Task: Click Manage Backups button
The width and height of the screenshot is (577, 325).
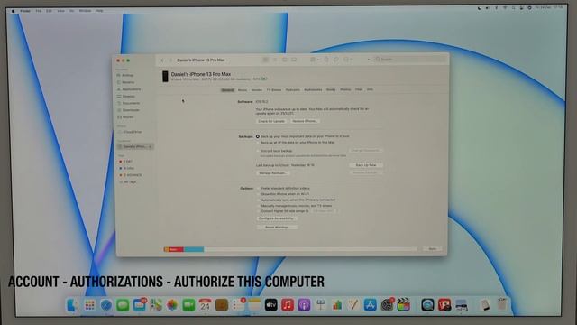Action: (x=272, y=173)
